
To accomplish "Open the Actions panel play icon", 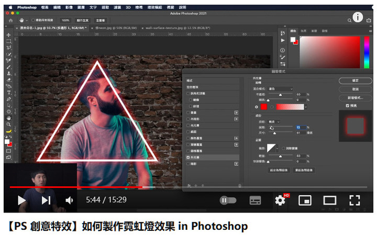I will (x=283, y=40).
